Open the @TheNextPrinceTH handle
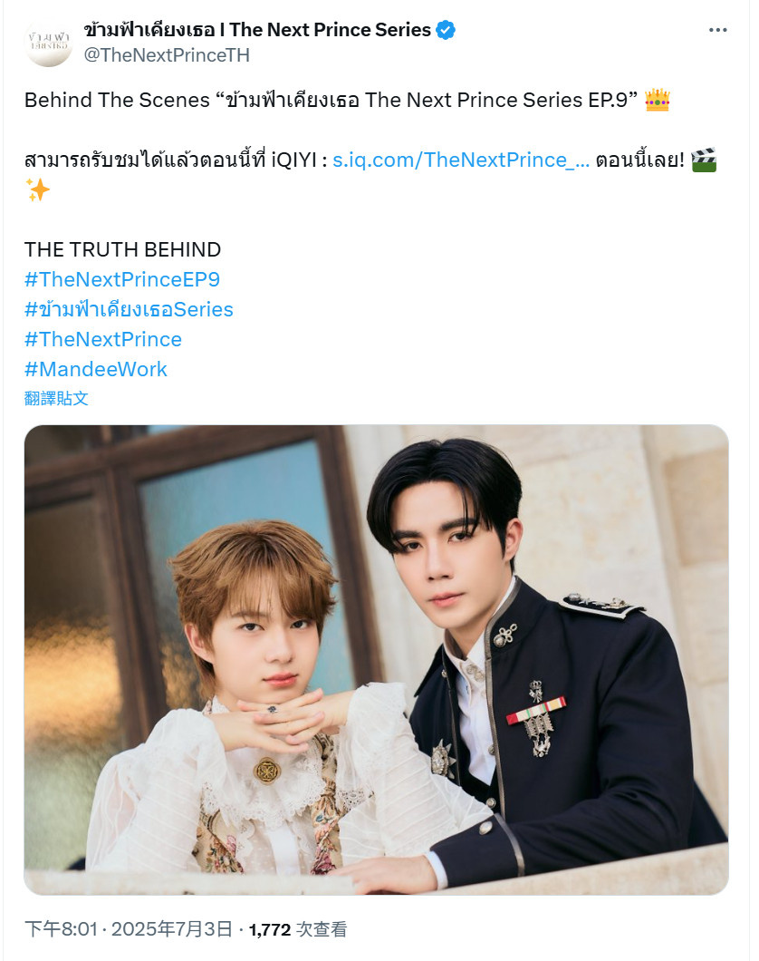The width and height of the screenshot is (759, 961). [167, 55]
